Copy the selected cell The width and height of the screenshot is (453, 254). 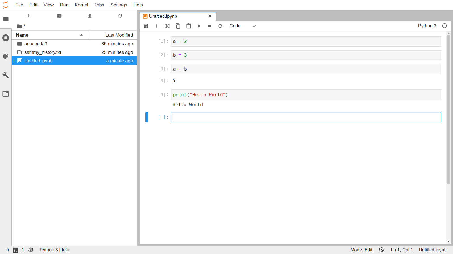pos(178,26)
